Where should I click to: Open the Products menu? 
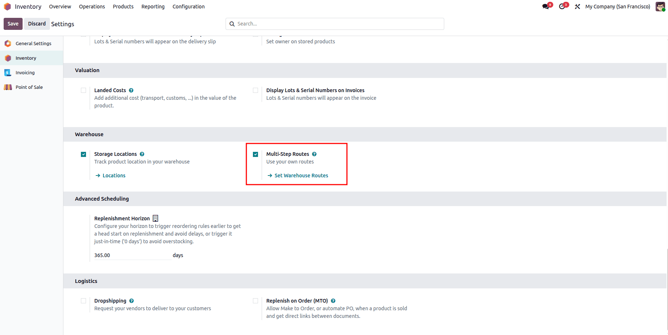pos(123,7)
